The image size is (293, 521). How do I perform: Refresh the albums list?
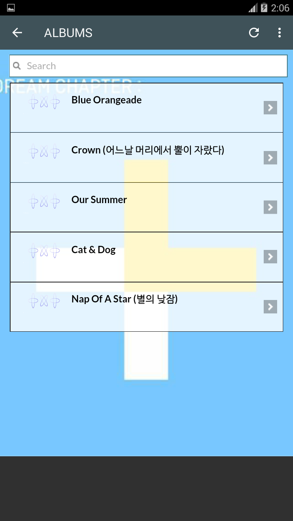pos(254,33)
